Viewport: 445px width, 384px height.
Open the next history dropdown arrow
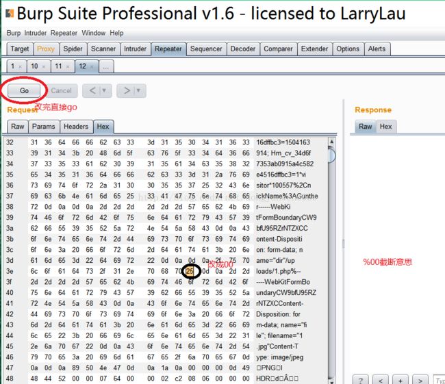point(139,91)
